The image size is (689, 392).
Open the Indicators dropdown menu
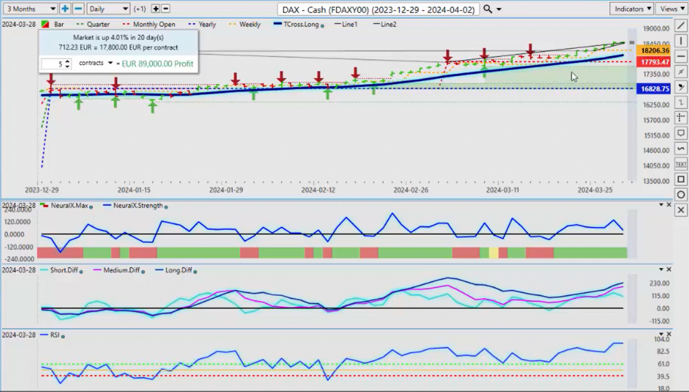click(x=631, y=9)
